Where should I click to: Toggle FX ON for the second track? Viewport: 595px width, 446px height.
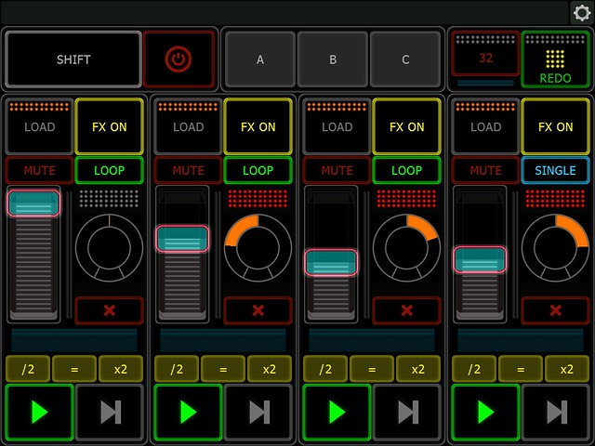point(258,126)
